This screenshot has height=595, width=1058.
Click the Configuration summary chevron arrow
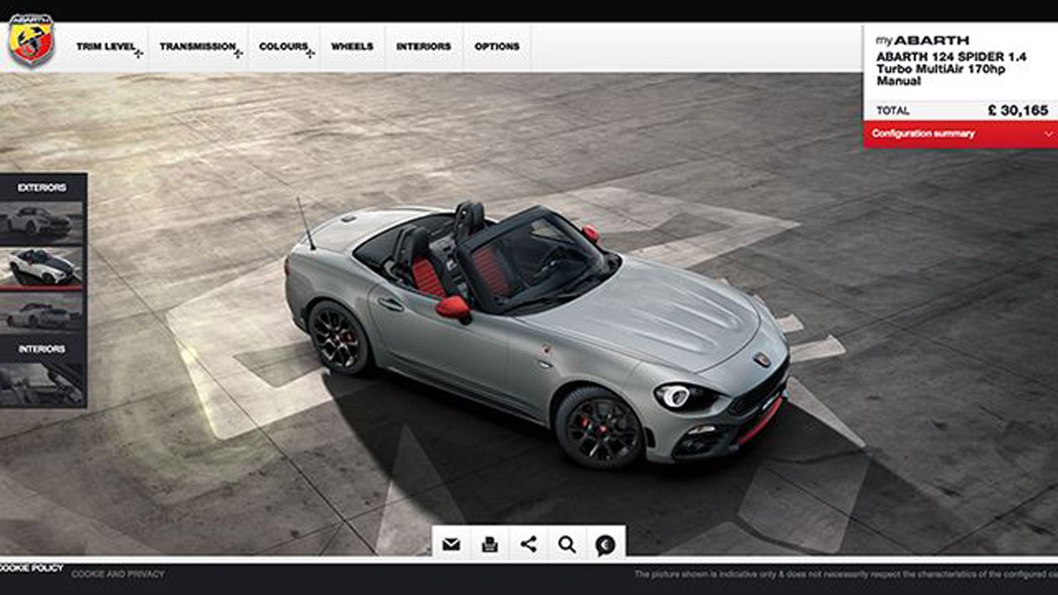point(1048,134)
